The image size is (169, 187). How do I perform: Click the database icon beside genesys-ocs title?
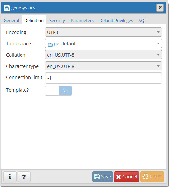7,8
